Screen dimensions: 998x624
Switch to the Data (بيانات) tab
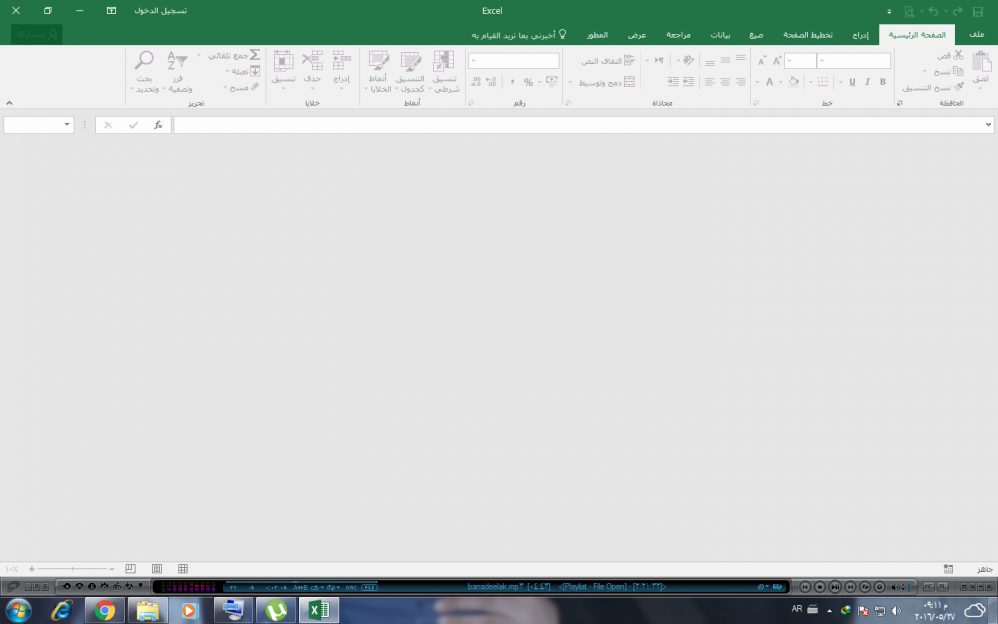(720, 34)
